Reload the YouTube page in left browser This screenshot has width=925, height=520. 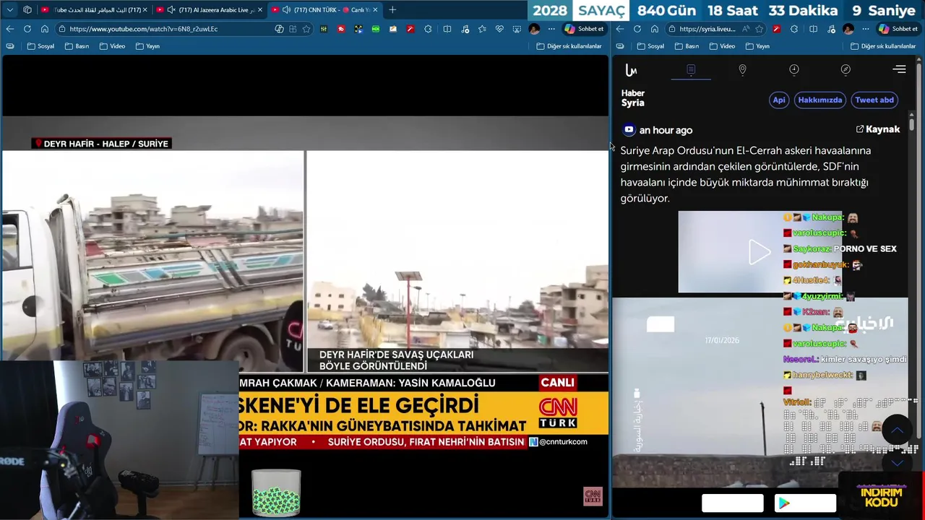coord(27,29)
